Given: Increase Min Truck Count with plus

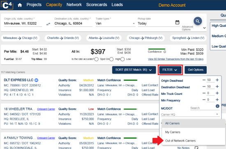Looking at the screenshot, I should pos(217,93).
